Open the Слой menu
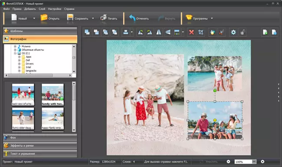 click(42, 9)
